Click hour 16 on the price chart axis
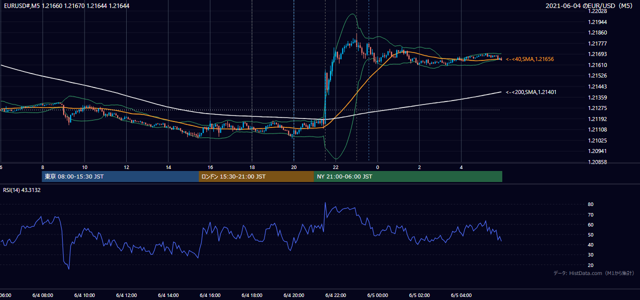The width and height of the screenshot is (640, 300). (210, 167)
